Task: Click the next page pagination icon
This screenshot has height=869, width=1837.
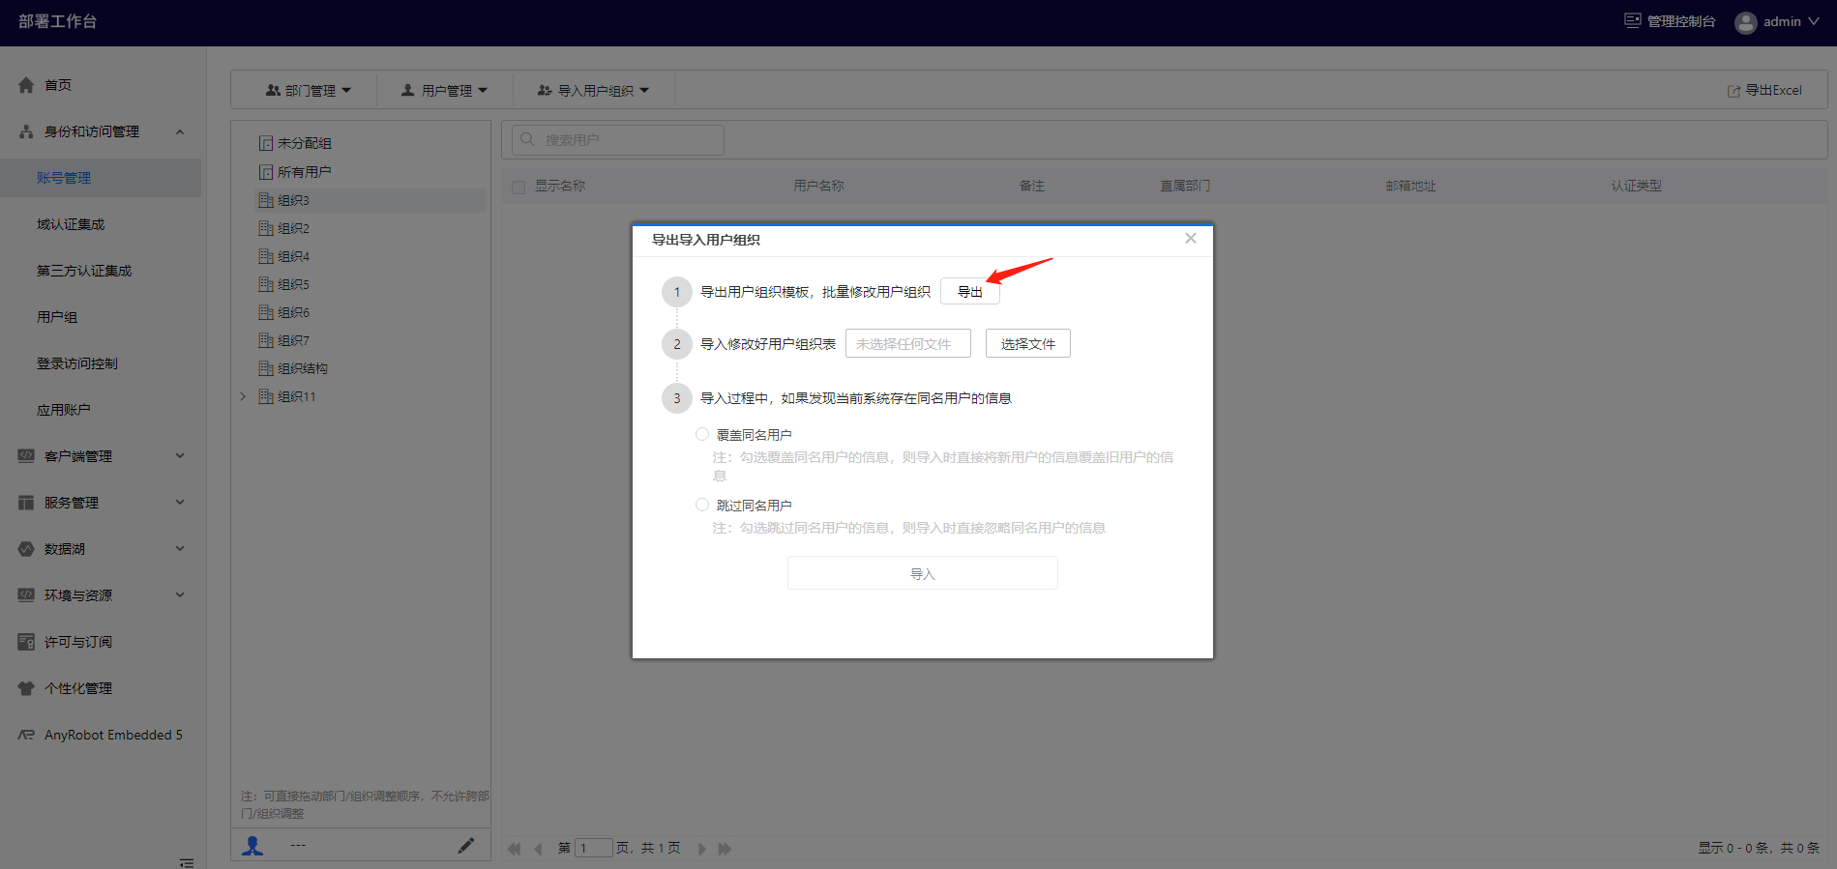Action: pyautogui.click(x=702, y=849)
